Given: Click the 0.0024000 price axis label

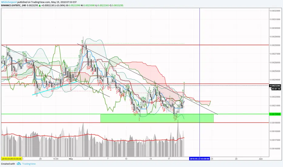Looking at the screenshot, I should (275, 80).
